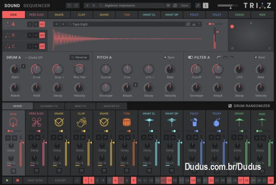Viewport: 276px width, 185px height.
Task: Solo the Kick mixer channel
Action: 8,138
